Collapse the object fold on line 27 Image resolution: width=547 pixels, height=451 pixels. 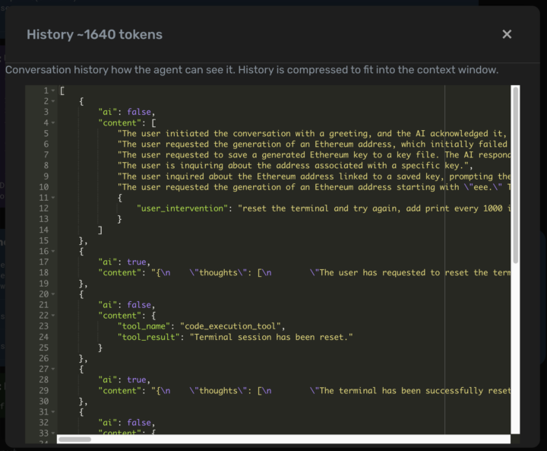(x=53, y=369)
